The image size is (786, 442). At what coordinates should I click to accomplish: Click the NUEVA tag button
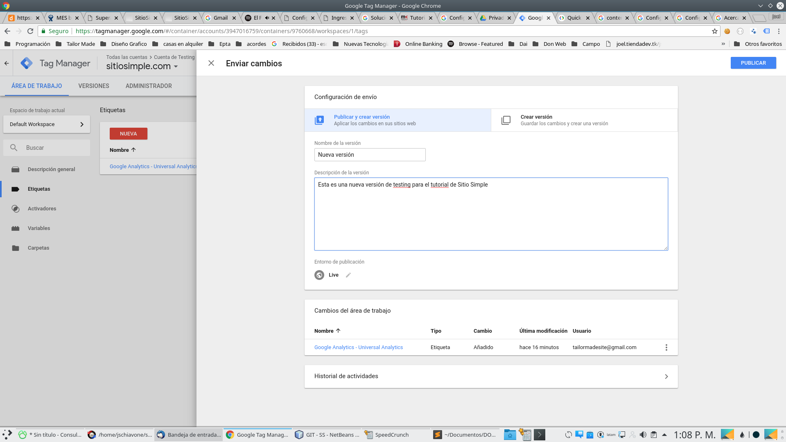[129, 134]
